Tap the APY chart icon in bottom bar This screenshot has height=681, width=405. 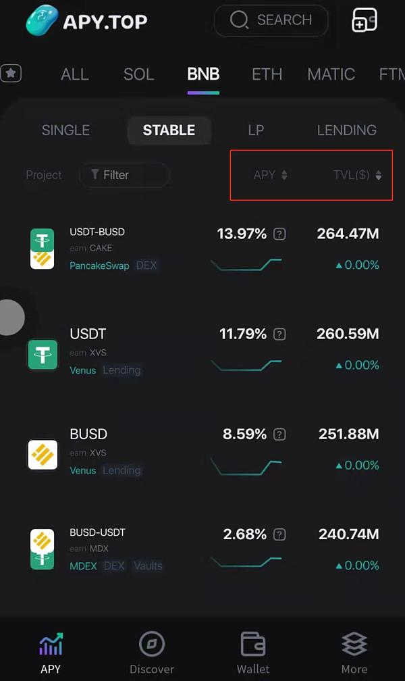click(51, 644)
